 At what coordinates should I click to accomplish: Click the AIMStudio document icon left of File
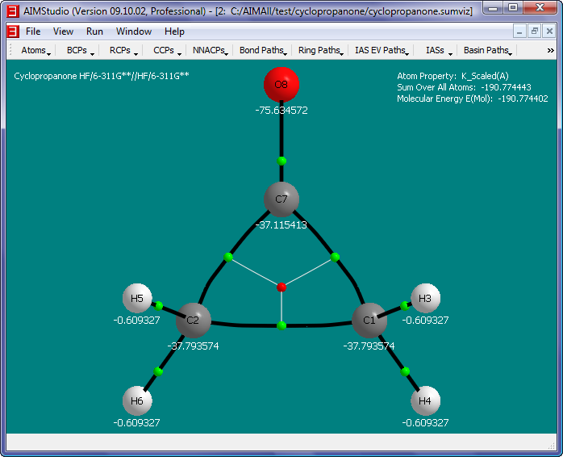click(13, 31)
